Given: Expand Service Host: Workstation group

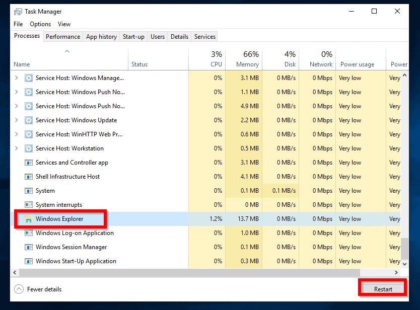Looking at the screenshot, I should point(17,148).
